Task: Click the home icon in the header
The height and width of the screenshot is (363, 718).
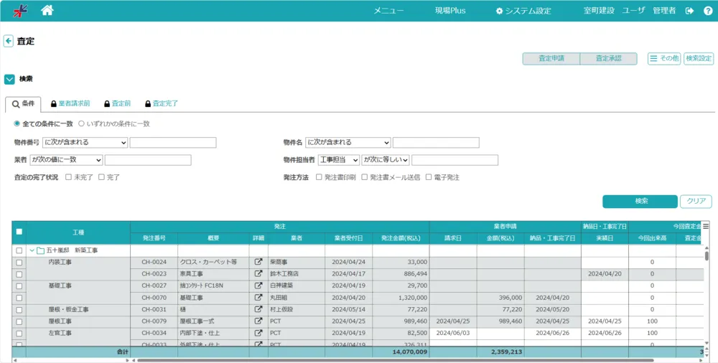Action: tap(47, 10)
